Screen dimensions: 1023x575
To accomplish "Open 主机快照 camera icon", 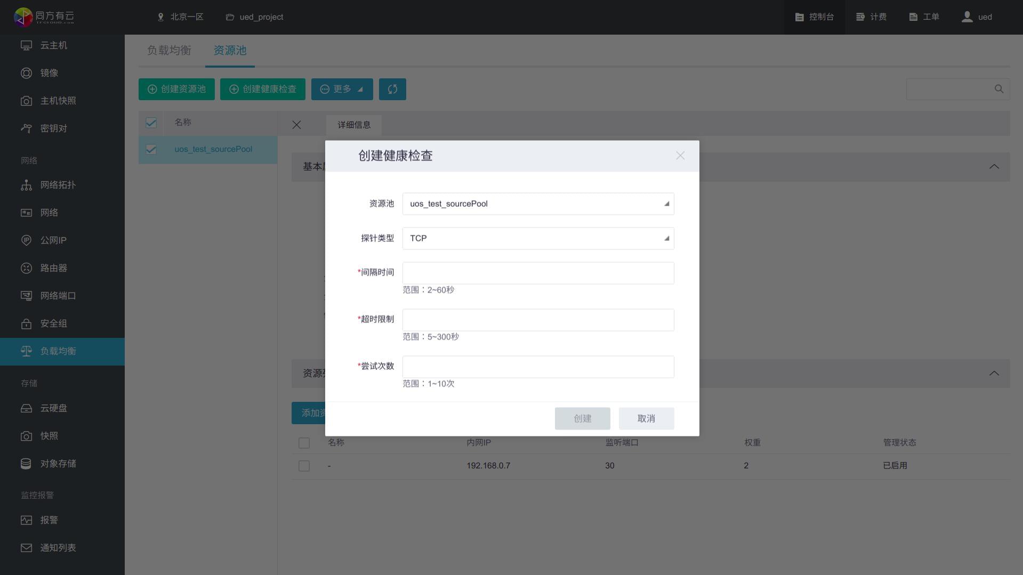I will click(26, 101).
